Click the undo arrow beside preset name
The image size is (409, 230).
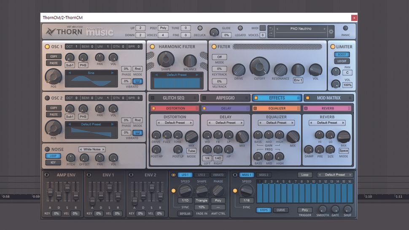271,29
